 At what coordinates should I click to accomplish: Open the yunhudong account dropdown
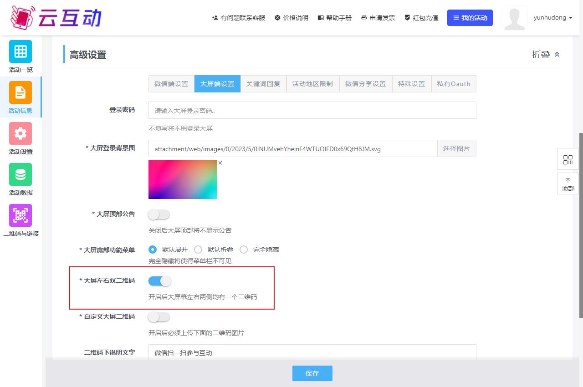pyautogui.click(x=552, y=18)
